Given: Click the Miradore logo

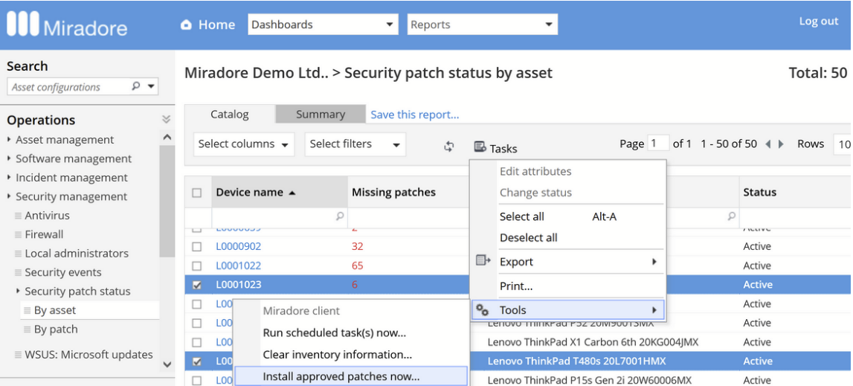Looking at the screenshot, I should tap(68, 25).
